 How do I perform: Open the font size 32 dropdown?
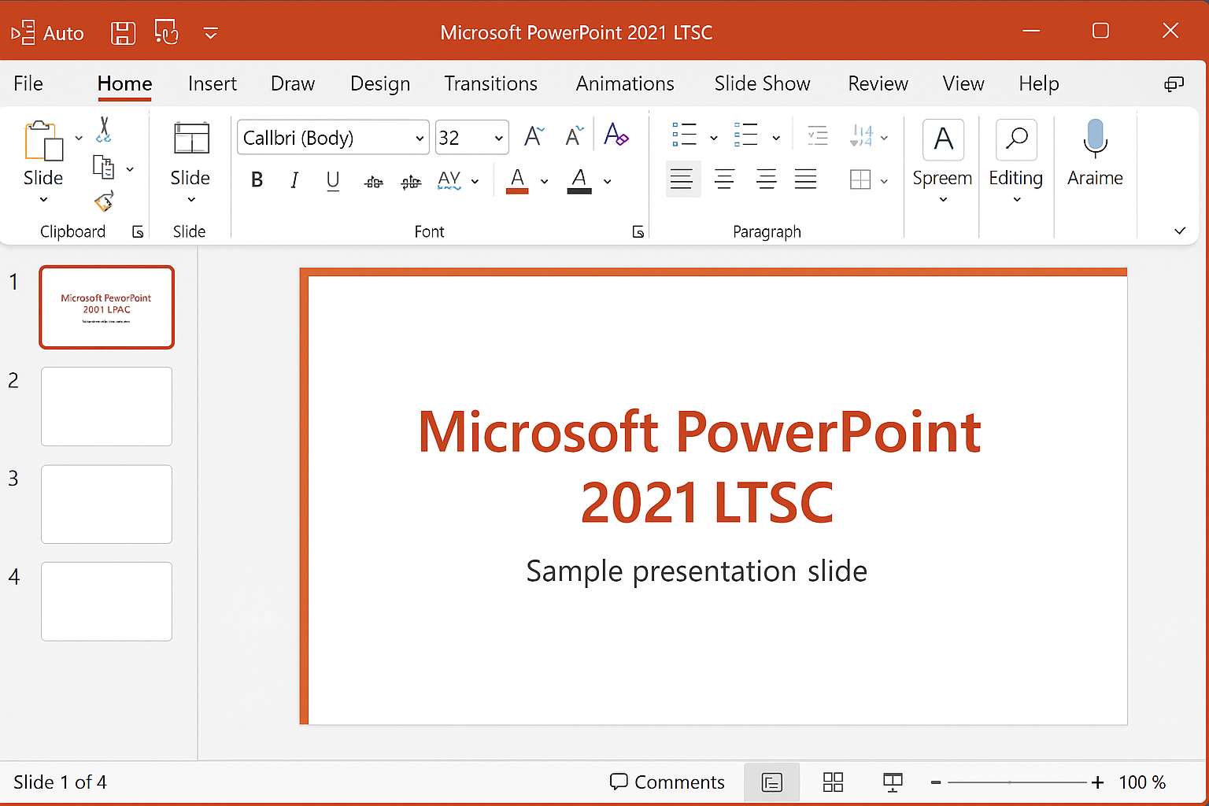point(498,139)
